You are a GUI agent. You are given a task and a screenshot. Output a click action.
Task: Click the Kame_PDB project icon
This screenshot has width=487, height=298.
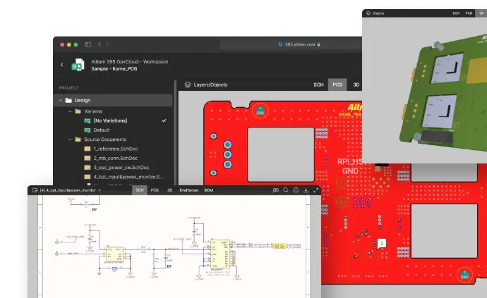point(78,65)
